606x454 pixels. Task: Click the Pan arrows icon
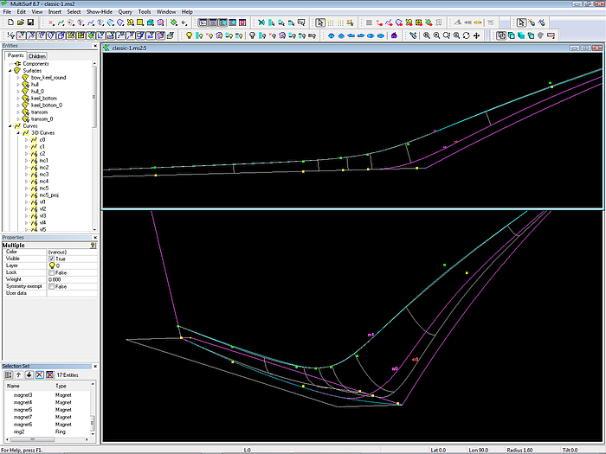(x=477, y=35)
